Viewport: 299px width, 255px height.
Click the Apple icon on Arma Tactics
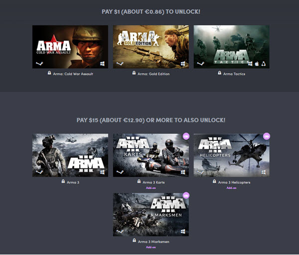[258, 64]
